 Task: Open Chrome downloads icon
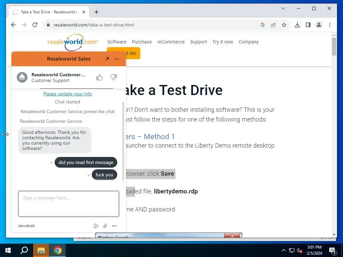(297, 25)
